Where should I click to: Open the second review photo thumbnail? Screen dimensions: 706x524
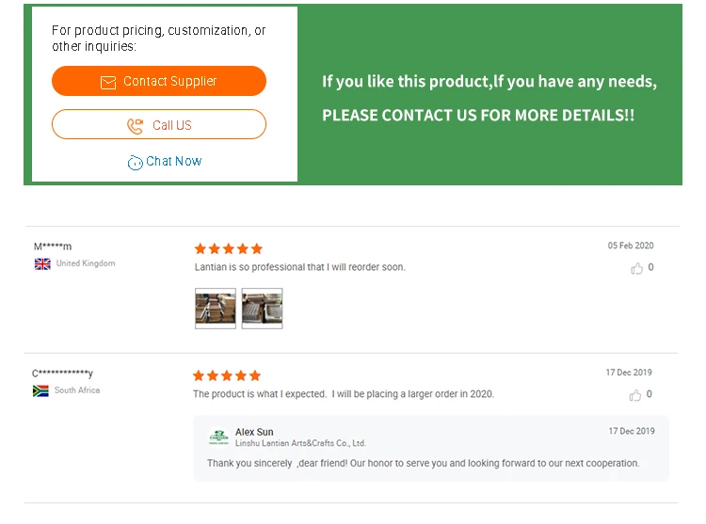coord(262,308)
